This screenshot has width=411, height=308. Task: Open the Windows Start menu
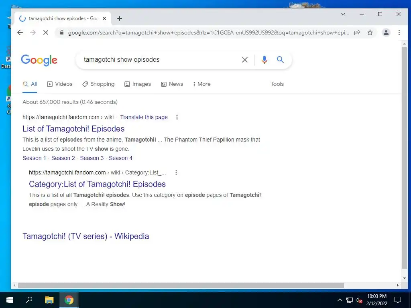click(x=10, y=300)
